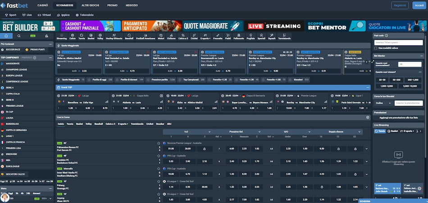Switch to the Totocalcio tab

[85, 15]
